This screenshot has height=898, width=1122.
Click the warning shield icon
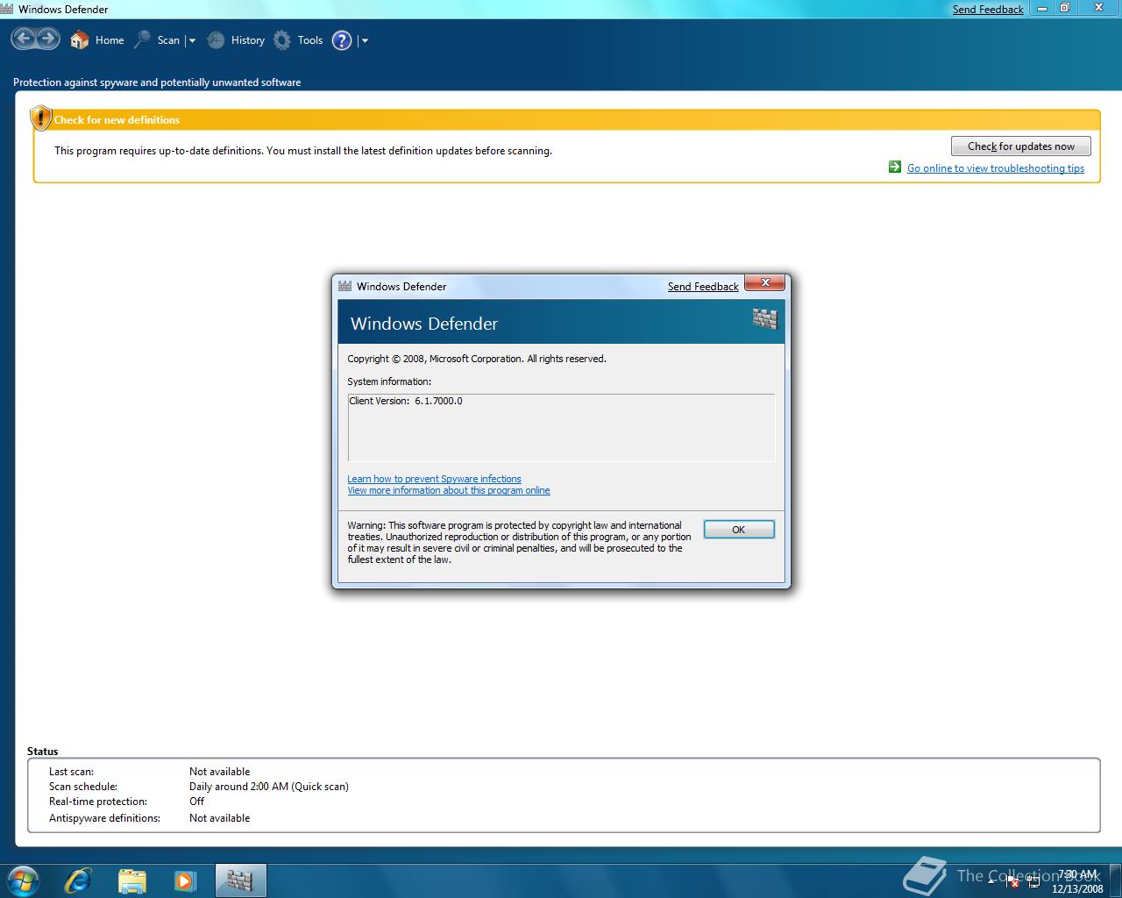[x=41, y=118]
